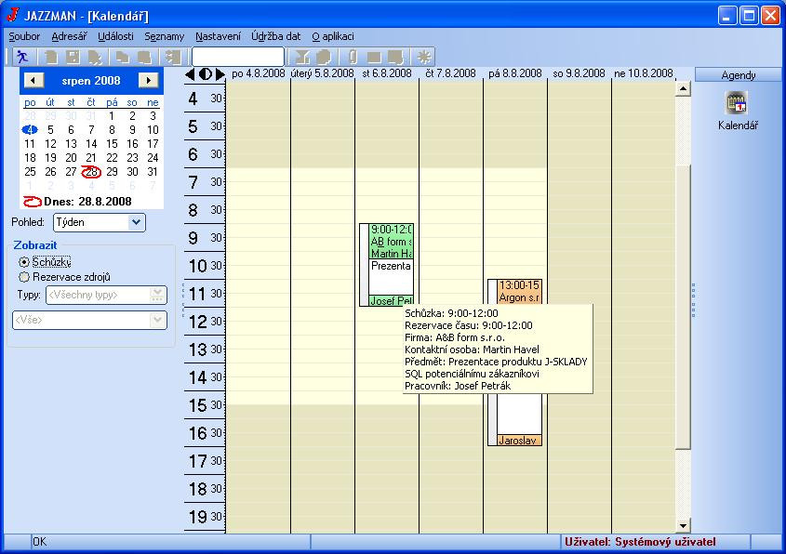Click the Agendy panel header
Image resolution: width=786 pixels, height=554 pixels.
[x=738, y=74]
